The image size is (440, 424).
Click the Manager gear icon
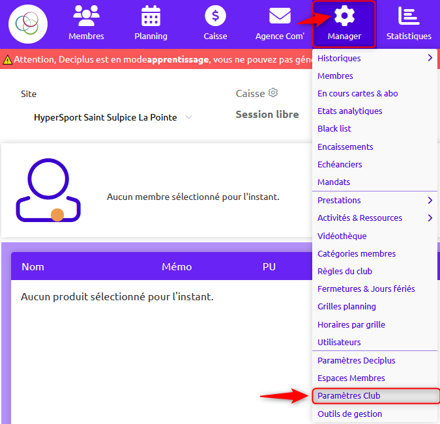coord(344,16)
